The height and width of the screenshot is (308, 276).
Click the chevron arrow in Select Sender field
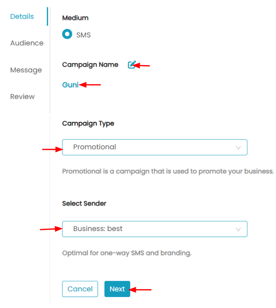(x=238, y=229)
